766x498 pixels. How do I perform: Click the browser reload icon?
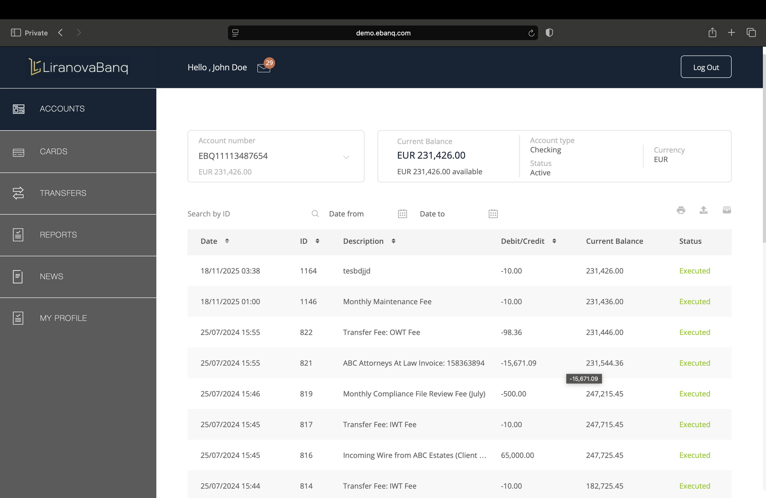coord(531,33)
